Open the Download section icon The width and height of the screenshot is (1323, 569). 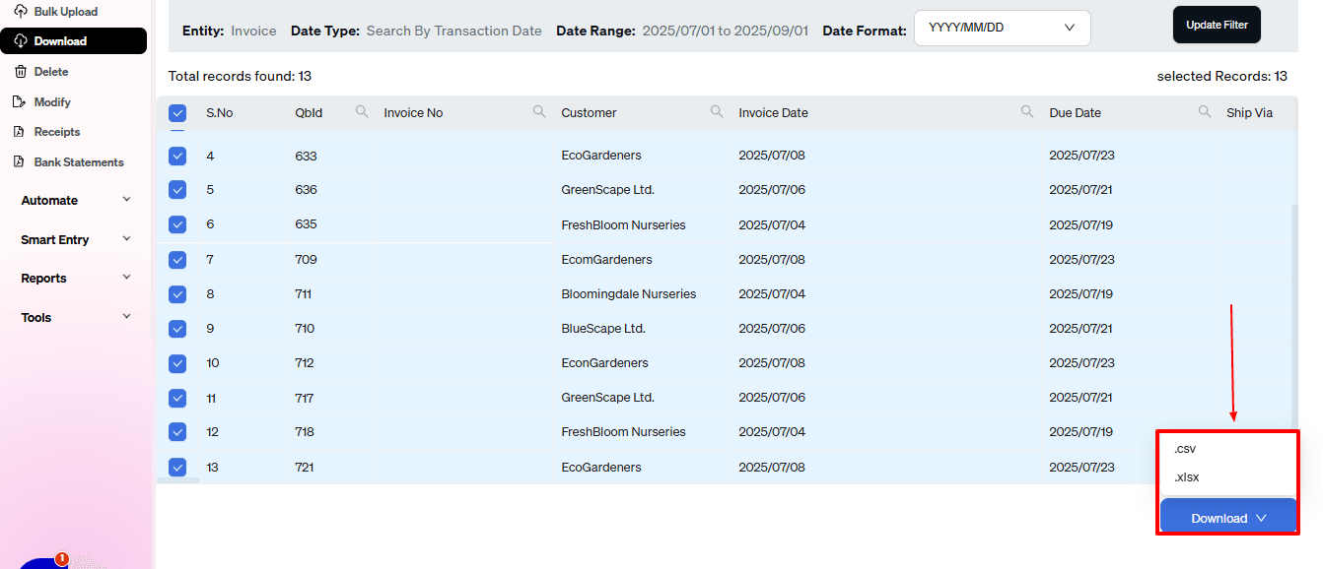click(x=21, y=40)
